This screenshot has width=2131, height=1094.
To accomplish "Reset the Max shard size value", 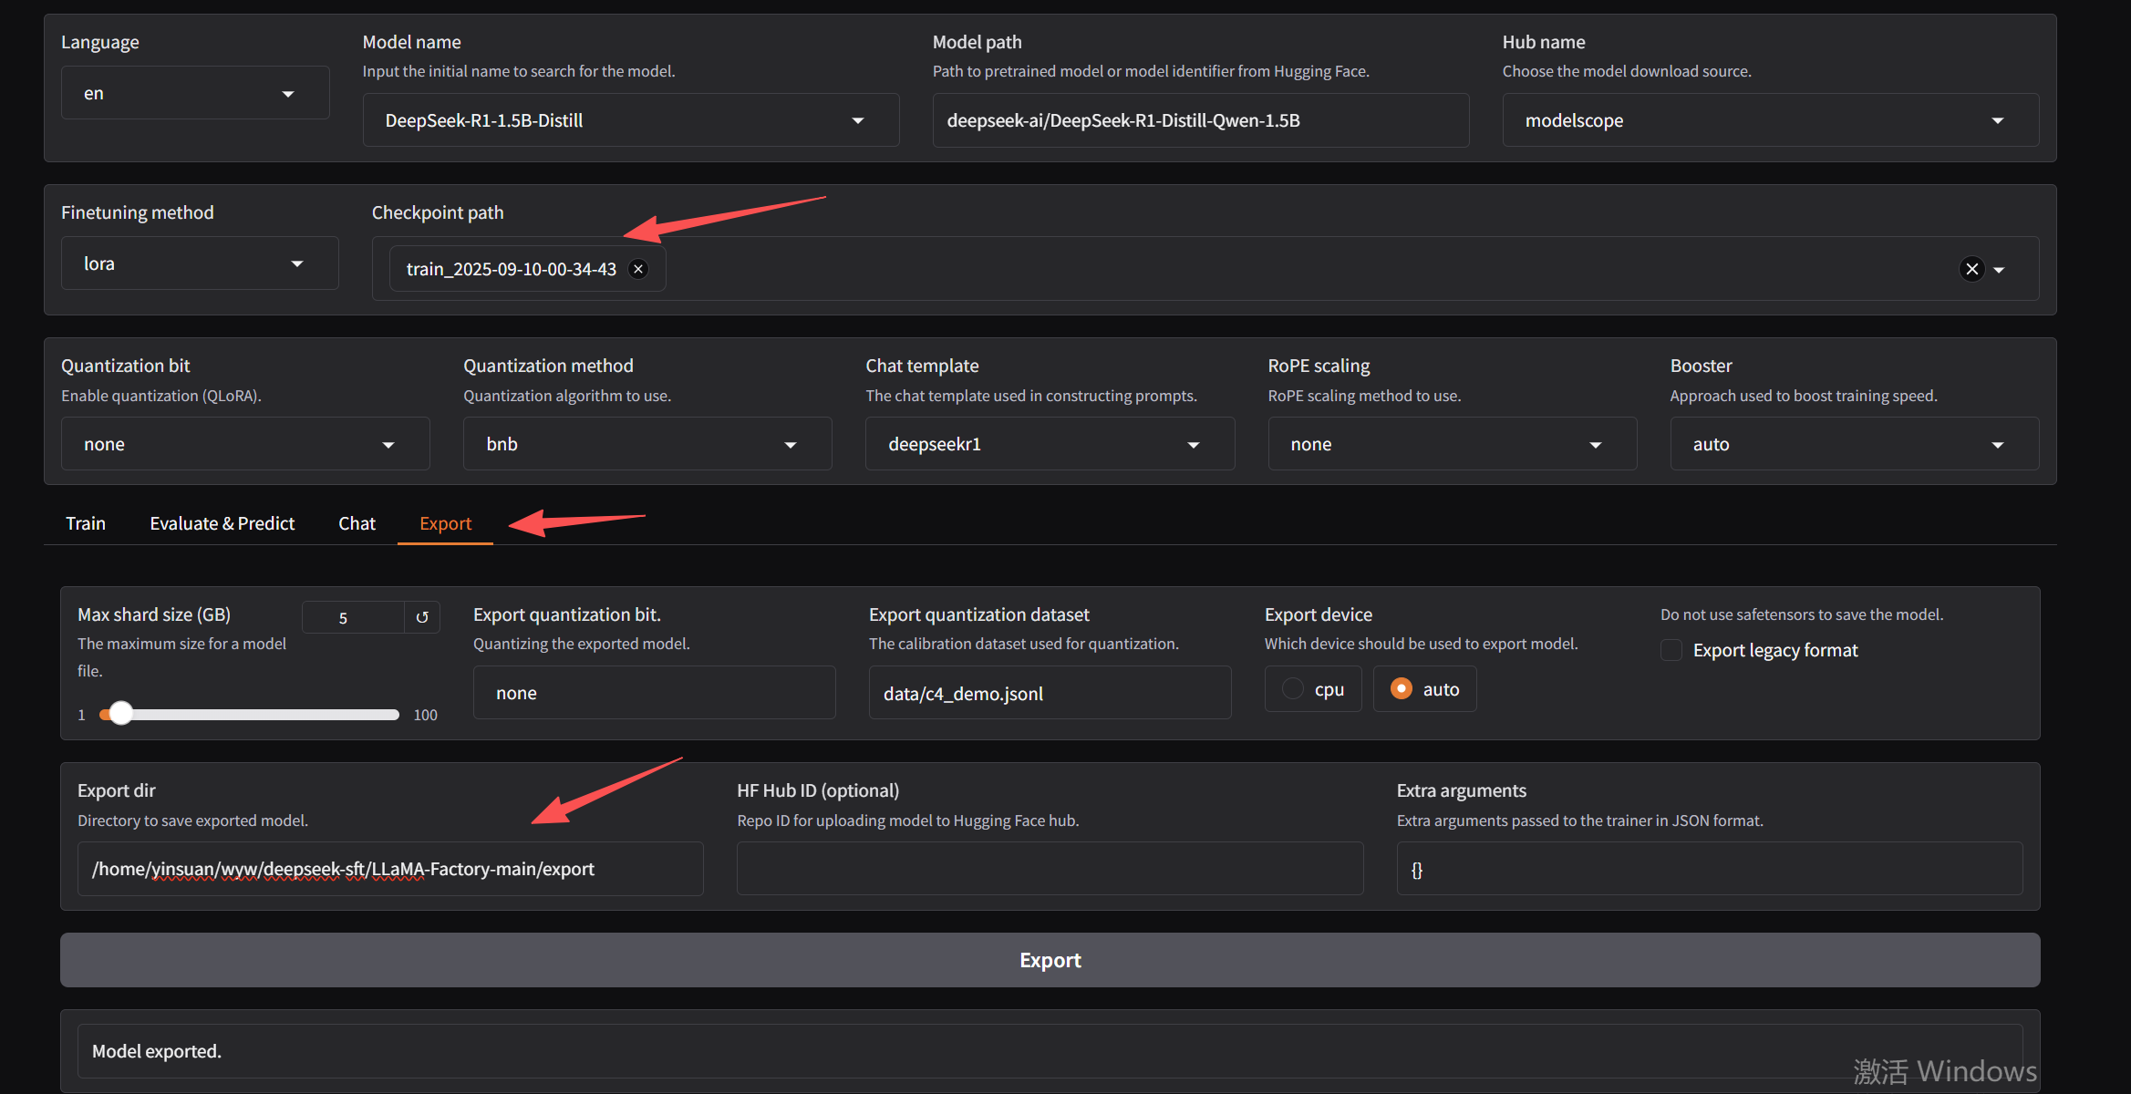I will 422,617.
